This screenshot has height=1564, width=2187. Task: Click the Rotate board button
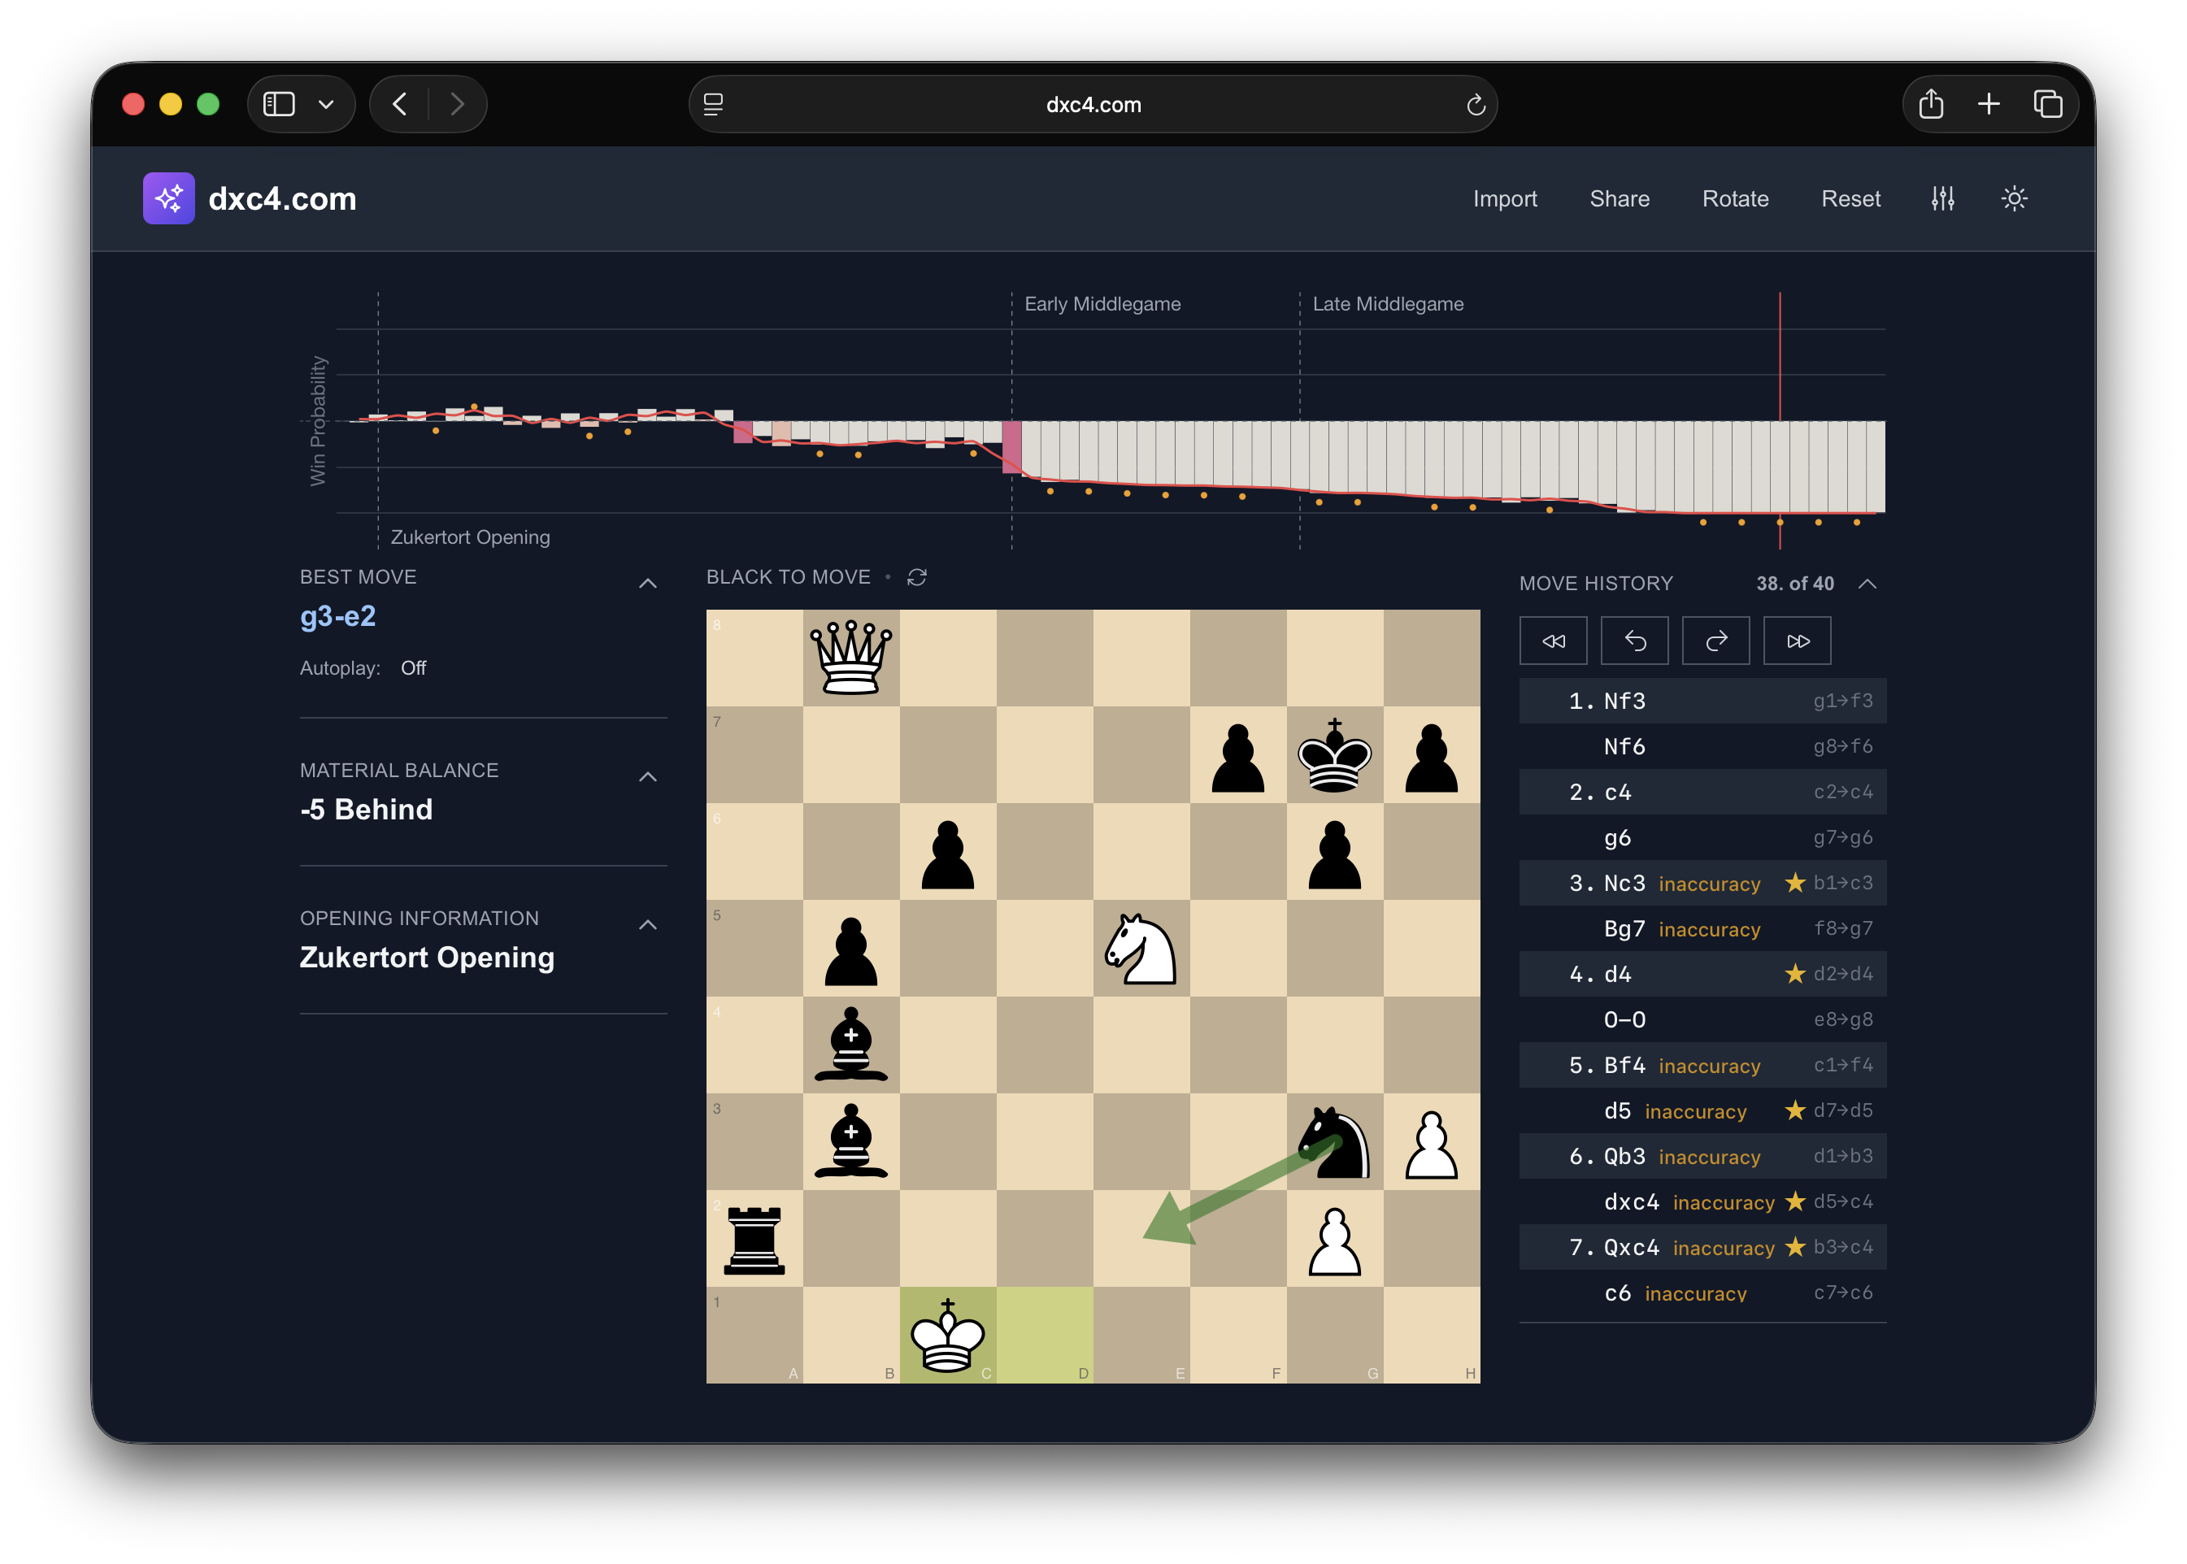[x=1734, y=198]
